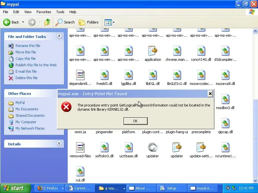258x193 pixels.
Task: Select the qipcap.dll file icon
Action: [x=225, y=123]
